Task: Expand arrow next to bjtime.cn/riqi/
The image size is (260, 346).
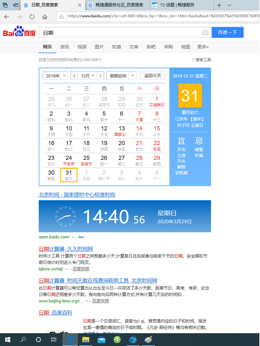Action: click(x=67, y=269)
